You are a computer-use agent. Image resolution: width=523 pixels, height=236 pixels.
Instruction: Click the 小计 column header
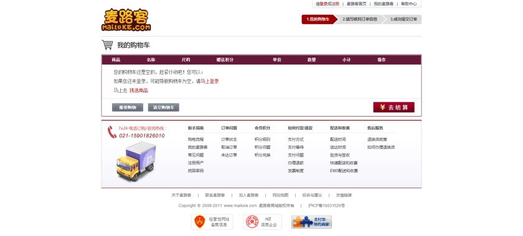tap(347, 60)
